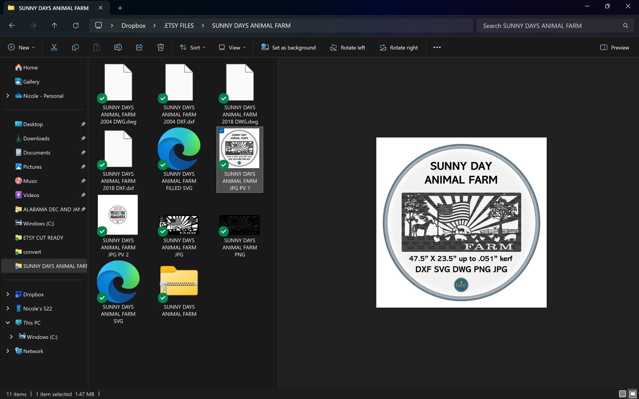Open Gallery in the sidebar
Screen dimensions: 639x399
(27, 82)
